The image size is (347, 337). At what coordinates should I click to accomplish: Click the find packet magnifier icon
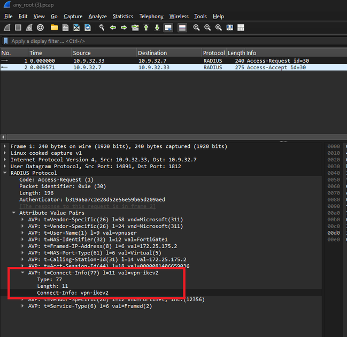101,28
